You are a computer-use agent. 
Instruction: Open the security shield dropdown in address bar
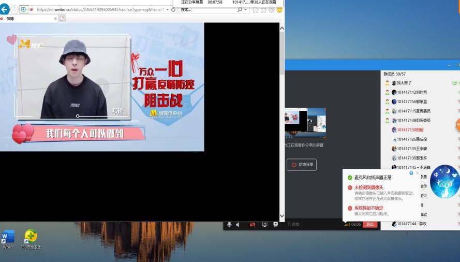pyautogui.click(x=27, y=10)
